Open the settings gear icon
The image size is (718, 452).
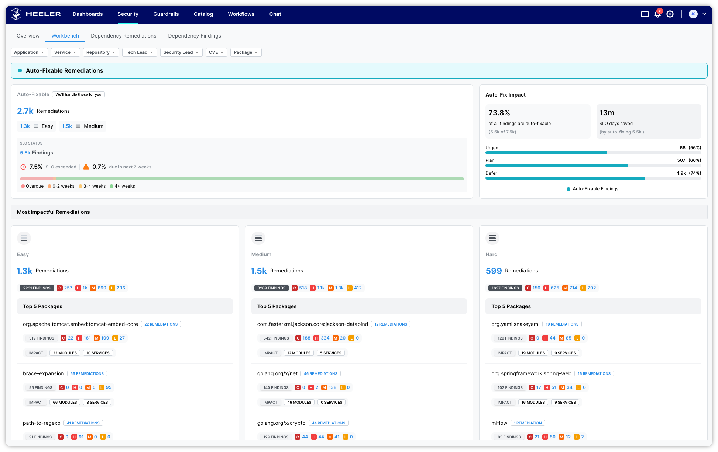click(x=670, y=14)
